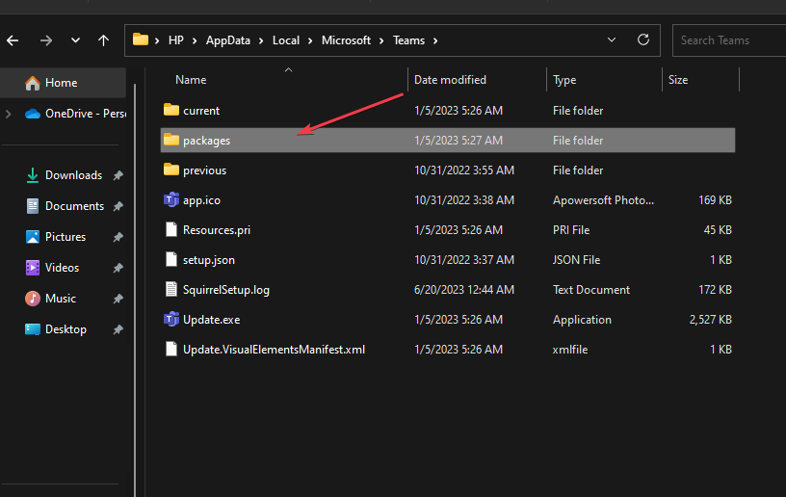Viewport: 786px width, 497px height.
Task: Click the Search Teams field
Action: (x=729, y=40)
